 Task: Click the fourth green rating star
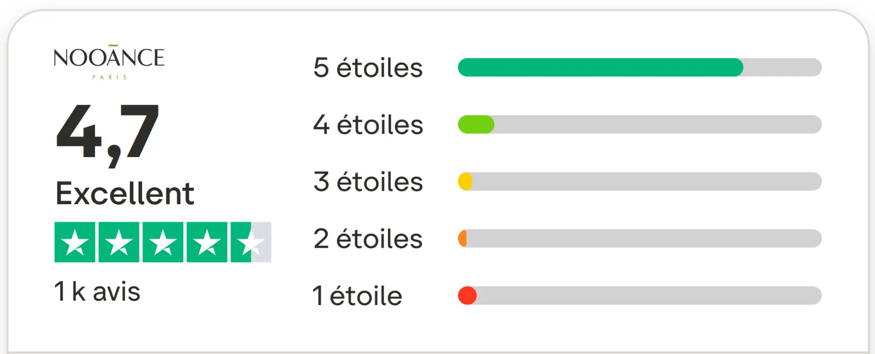[x=207, y=242]
